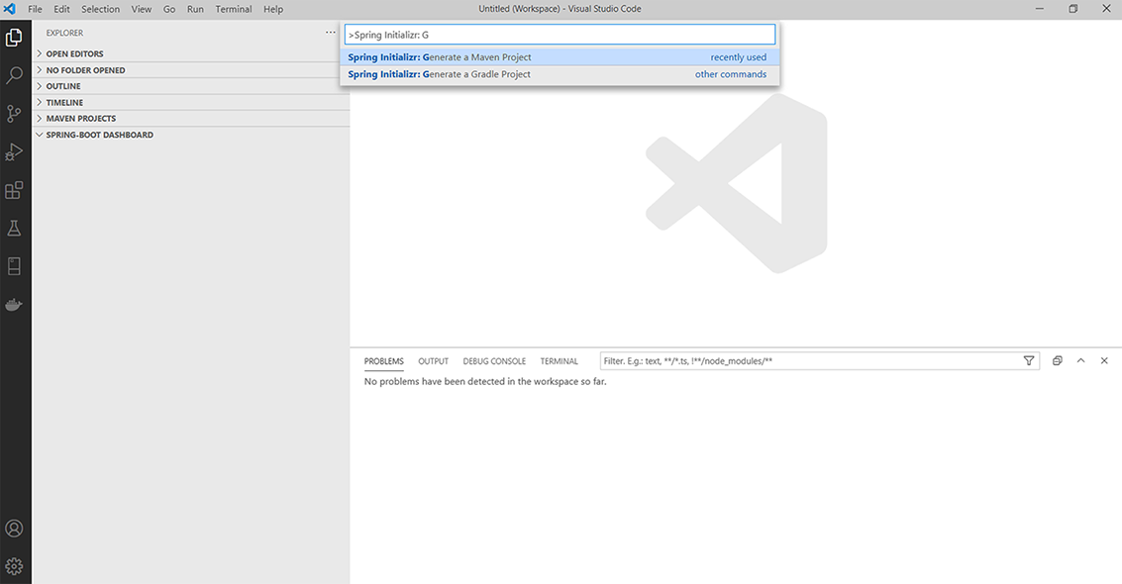Open the Docker whale icon view
The image size is (1122, 584).
pos(15,305)
